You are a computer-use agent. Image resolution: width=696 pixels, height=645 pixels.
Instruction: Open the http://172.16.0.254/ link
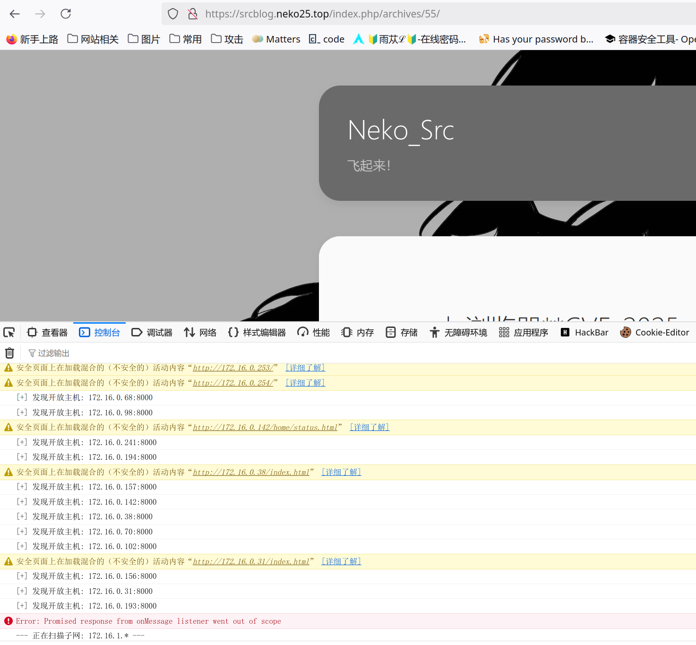click(233, 383)
